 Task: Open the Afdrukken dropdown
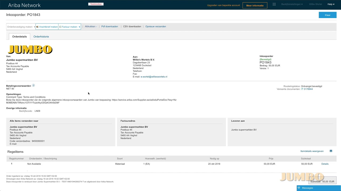[x=91, y=27]
